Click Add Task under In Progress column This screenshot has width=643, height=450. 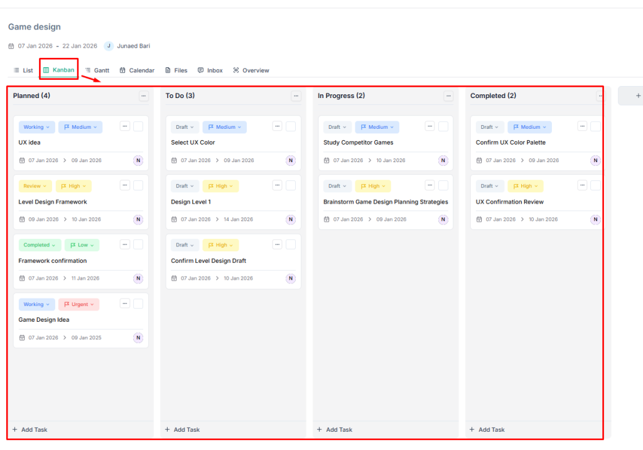(x=335, y=430)
